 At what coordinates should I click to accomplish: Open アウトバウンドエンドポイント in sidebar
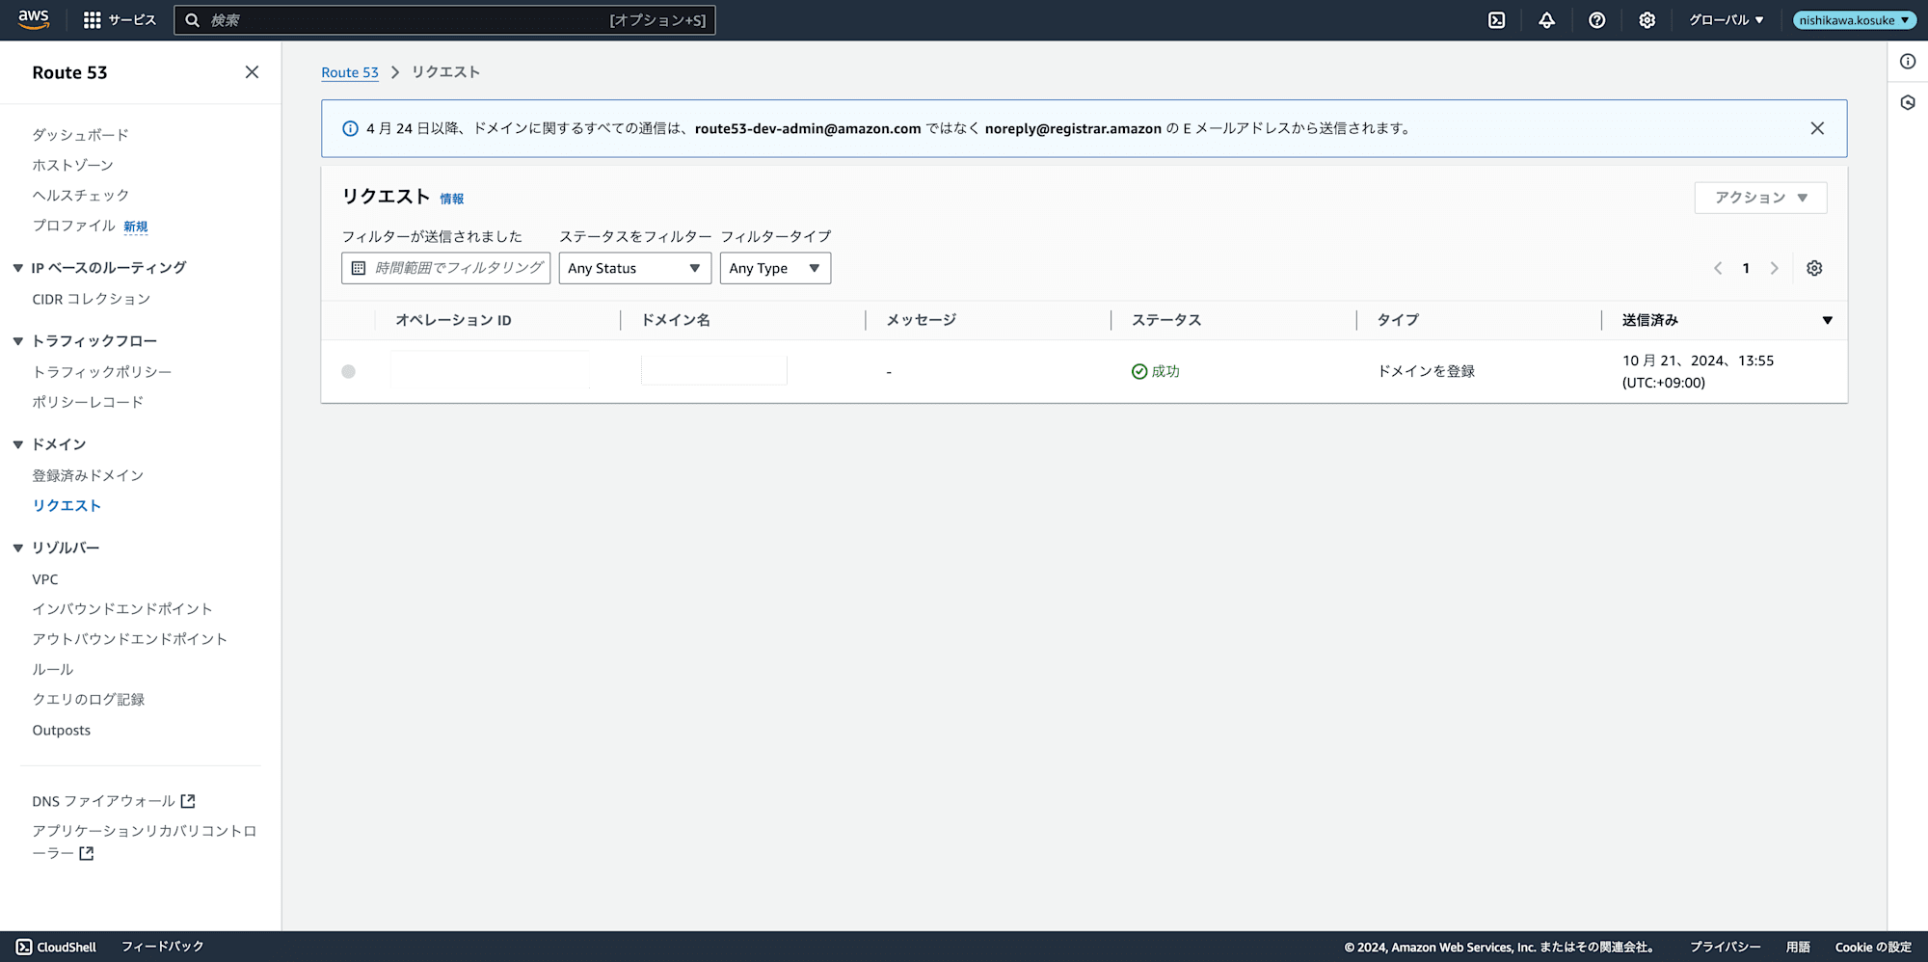click(x=129, y=639)
